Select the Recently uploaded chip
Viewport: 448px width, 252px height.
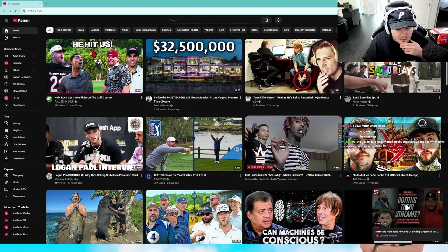[x=305, y=30]
